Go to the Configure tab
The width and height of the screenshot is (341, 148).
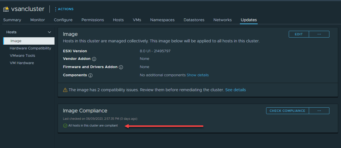tap(63, 20)
